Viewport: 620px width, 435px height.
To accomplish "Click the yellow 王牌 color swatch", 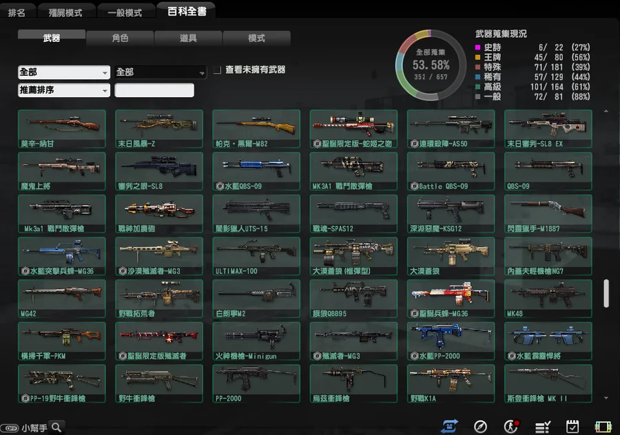I will (477, 57).
